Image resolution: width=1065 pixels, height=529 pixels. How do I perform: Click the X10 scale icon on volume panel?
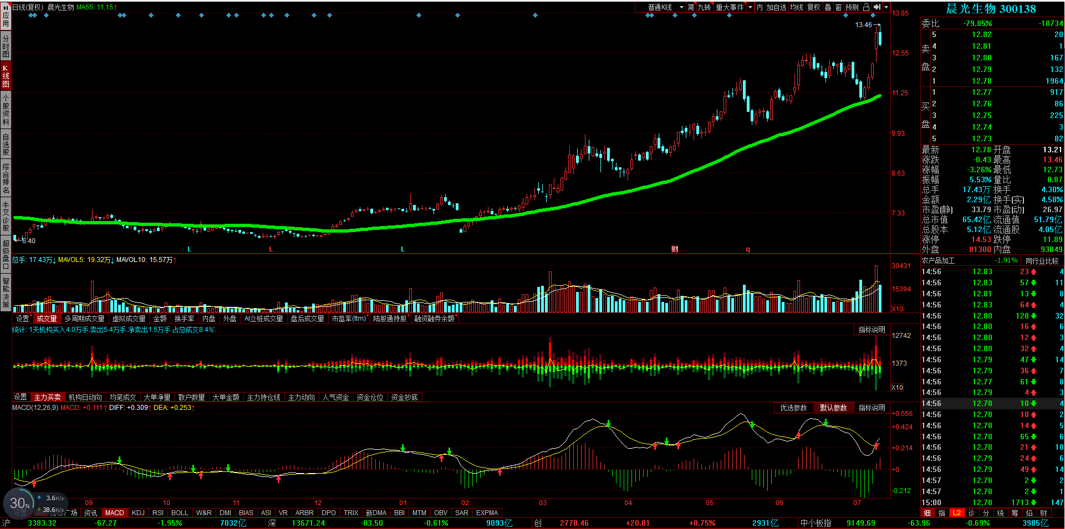898,309
